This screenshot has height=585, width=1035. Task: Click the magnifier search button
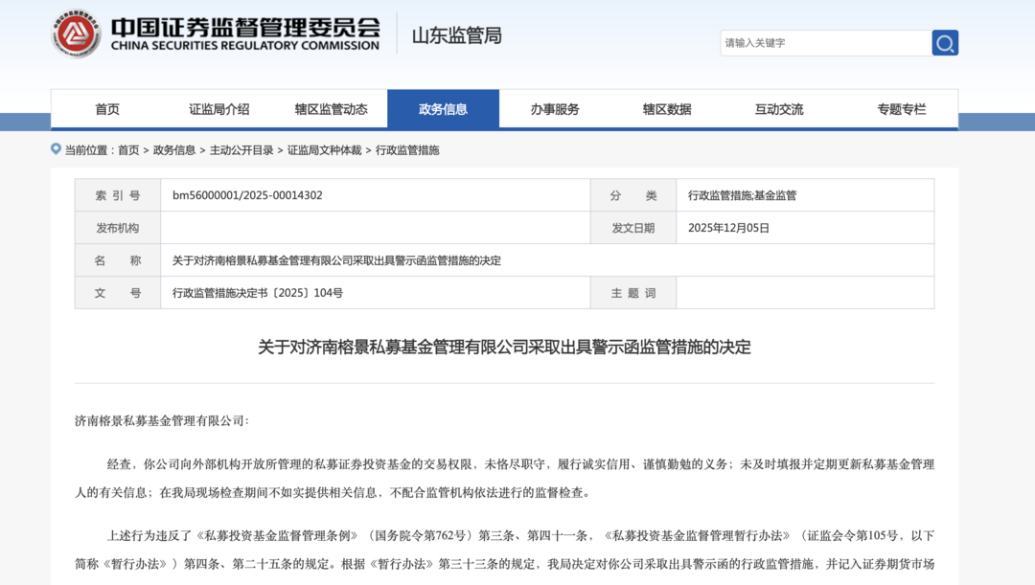click(x=945, y=43)
